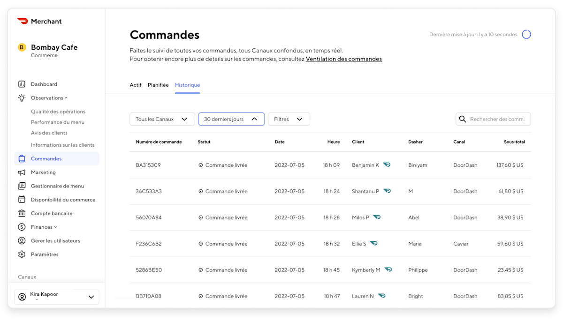This screenshot has width=563, height=322.
Task: Click the refresh spinner circle icon
Action: 526,34
